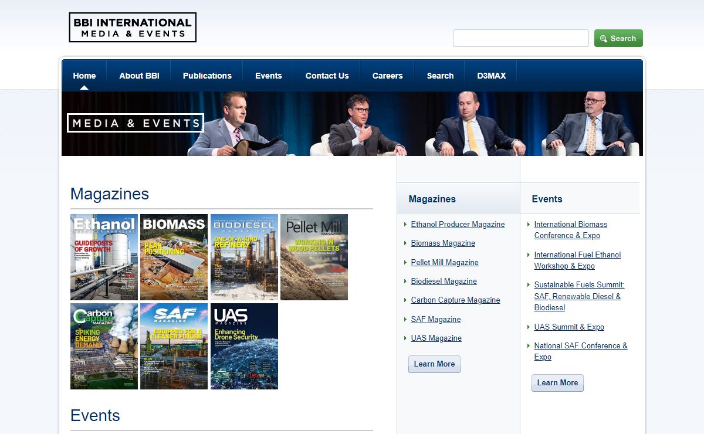The width and height of the screenshot is (704, 434).
Task: Click the BBI International logo
Action: pyautogui.click(x=133, y=28)
